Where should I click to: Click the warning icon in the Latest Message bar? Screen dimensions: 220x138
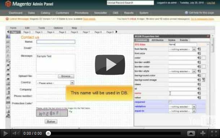(7, 19)
